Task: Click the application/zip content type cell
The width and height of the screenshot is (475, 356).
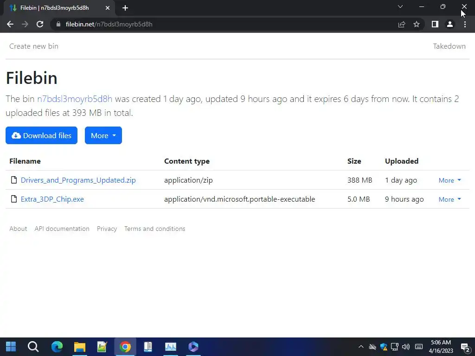Action: [188, 180]
